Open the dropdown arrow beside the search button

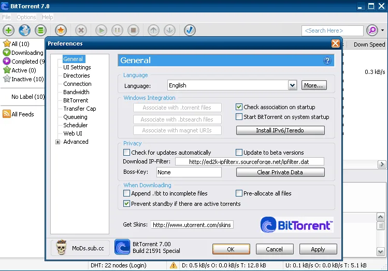(382, 30)
